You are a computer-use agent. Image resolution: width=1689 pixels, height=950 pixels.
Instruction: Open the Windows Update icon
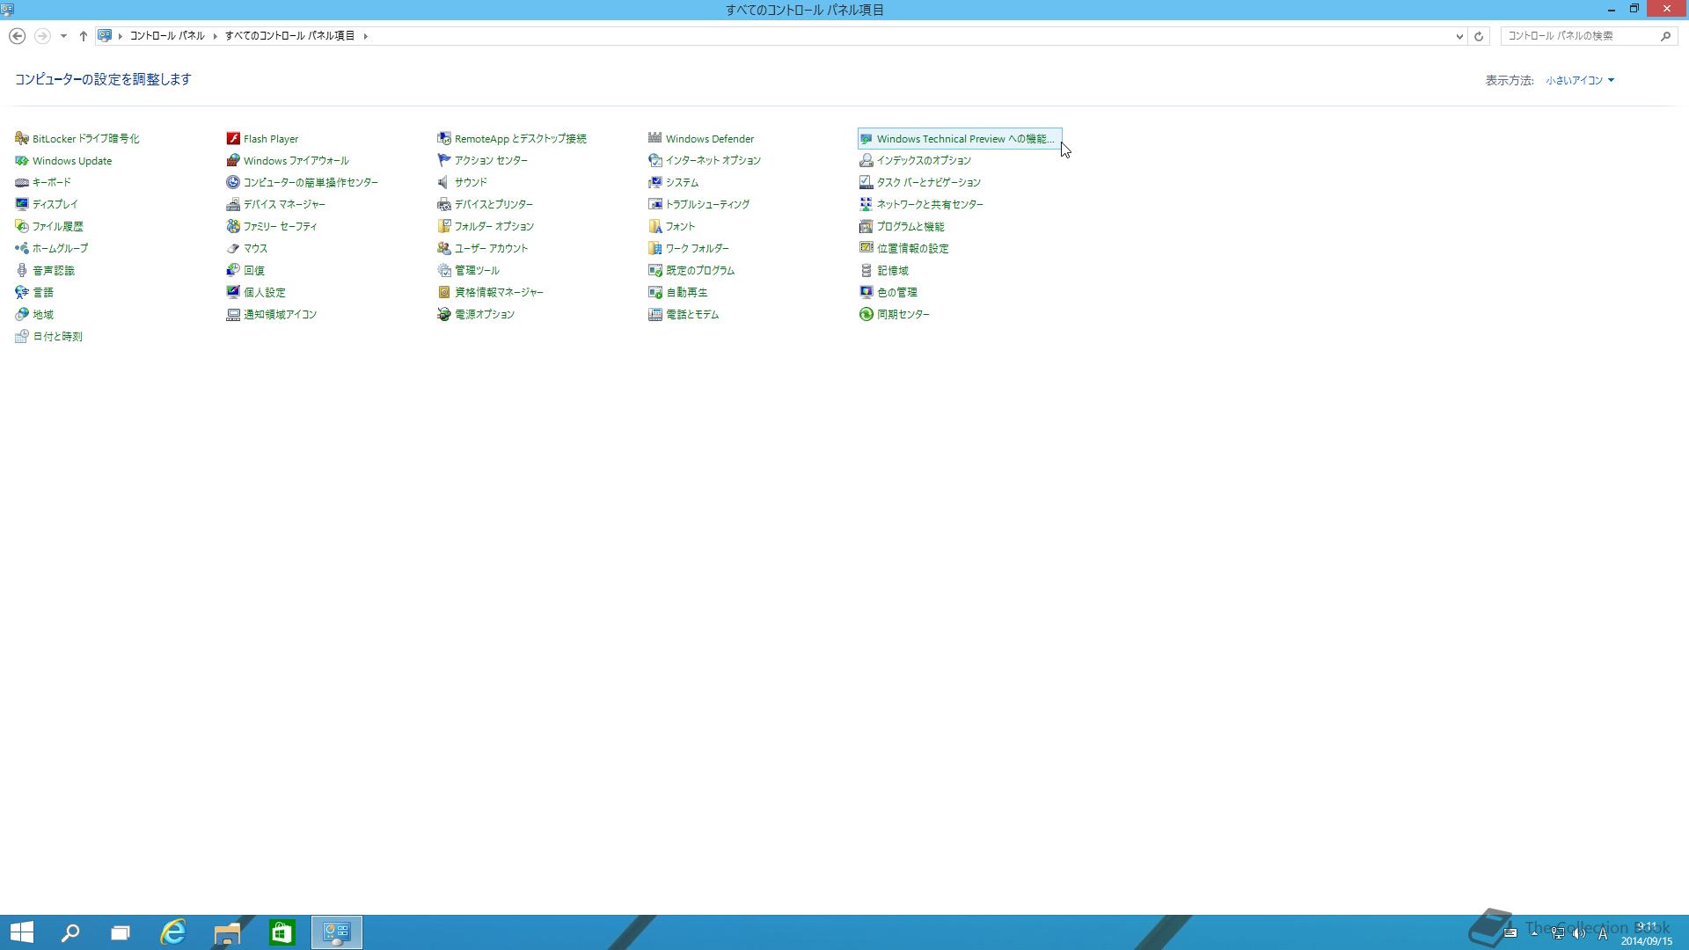pos(22,161)
